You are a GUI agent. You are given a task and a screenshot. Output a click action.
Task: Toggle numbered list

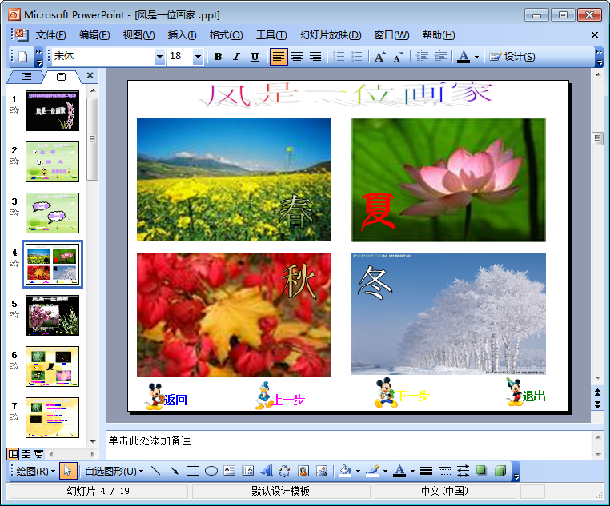(x=339, y=57)
